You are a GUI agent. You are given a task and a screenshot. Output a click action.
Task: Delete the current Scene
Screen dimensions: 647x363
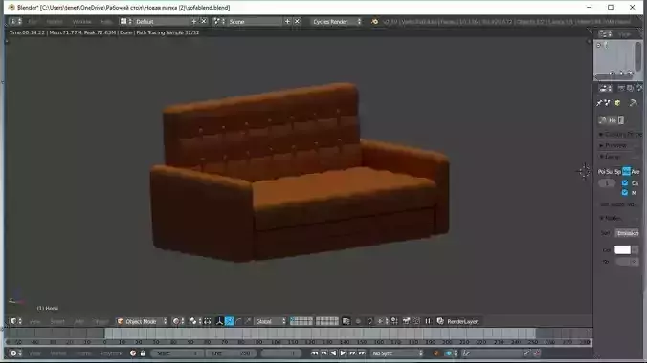297,21
